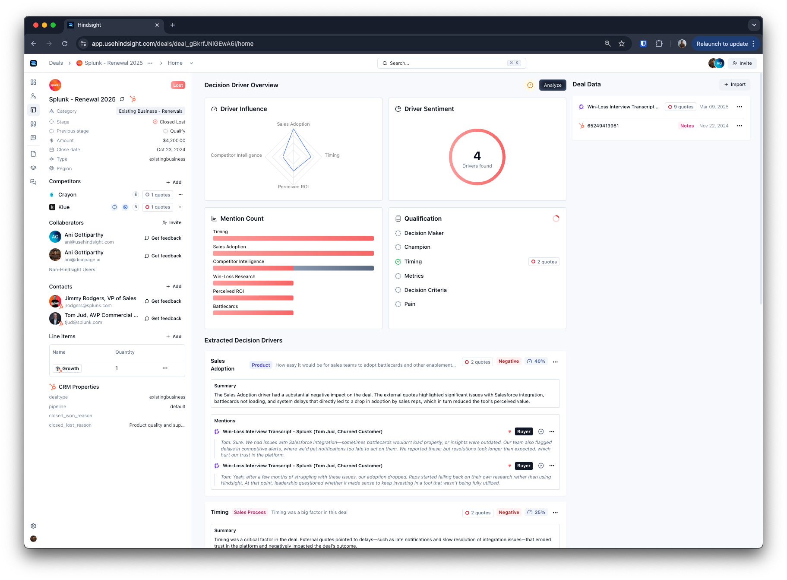Click Relaunch to update
This screenshot has width=787, height=580.
725,44
